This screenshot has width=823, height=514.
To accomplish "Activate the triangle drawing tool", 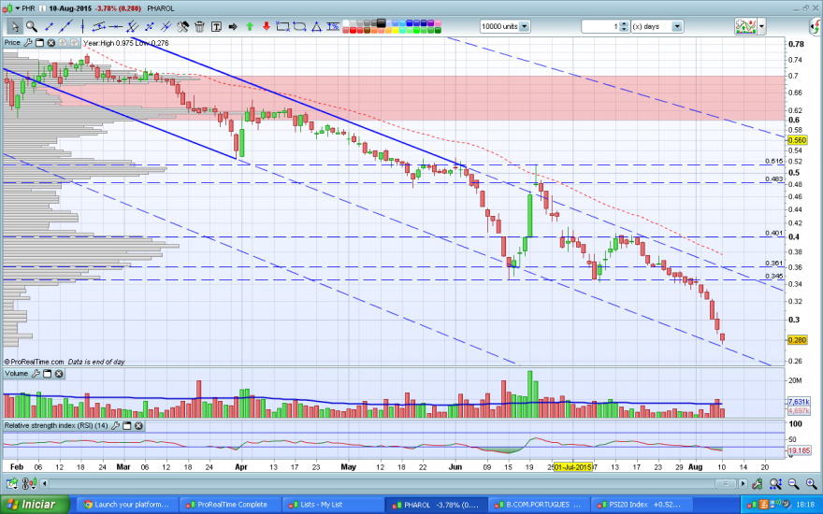I will tap(316, 26).
